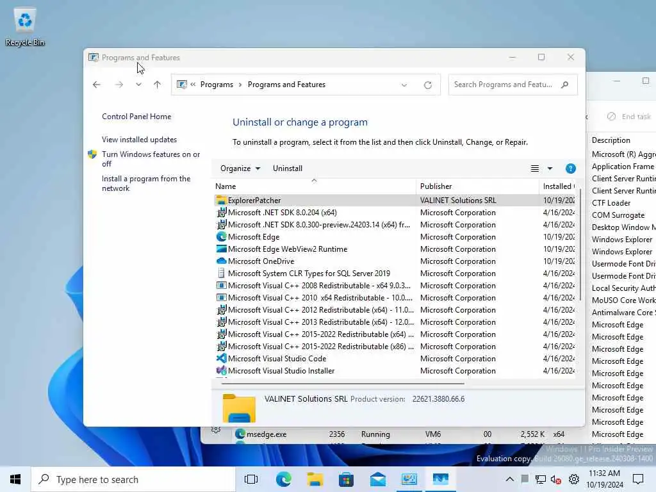
Task: Select Visual C++ 2012 Redistributable (x64) entry
Action: pyautogui.click(x=395, y=309)
